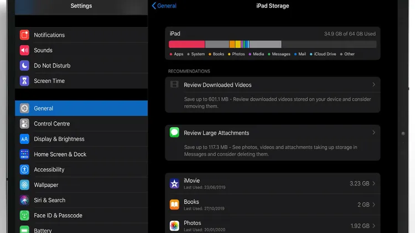Click the iPad Storage page title
415x233 pixels.
273,6
